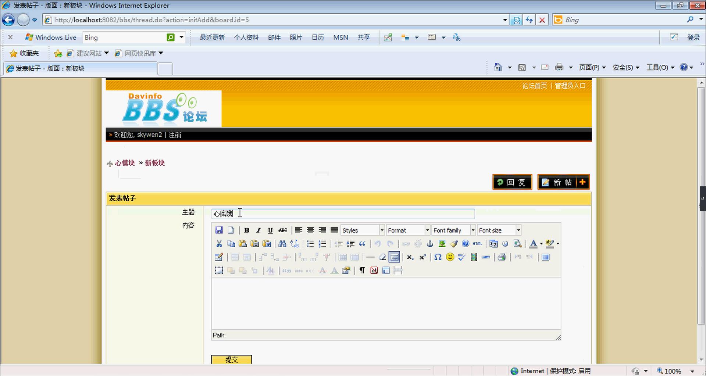The image size is (706, 376).
Task: Click the eraser remove-formatting icon
Action: 382,257
